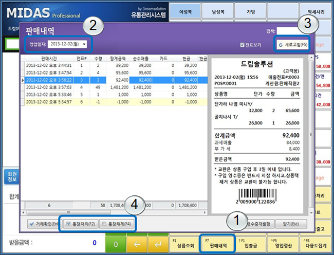Select the 여성복 category tab

click(185, 12)
